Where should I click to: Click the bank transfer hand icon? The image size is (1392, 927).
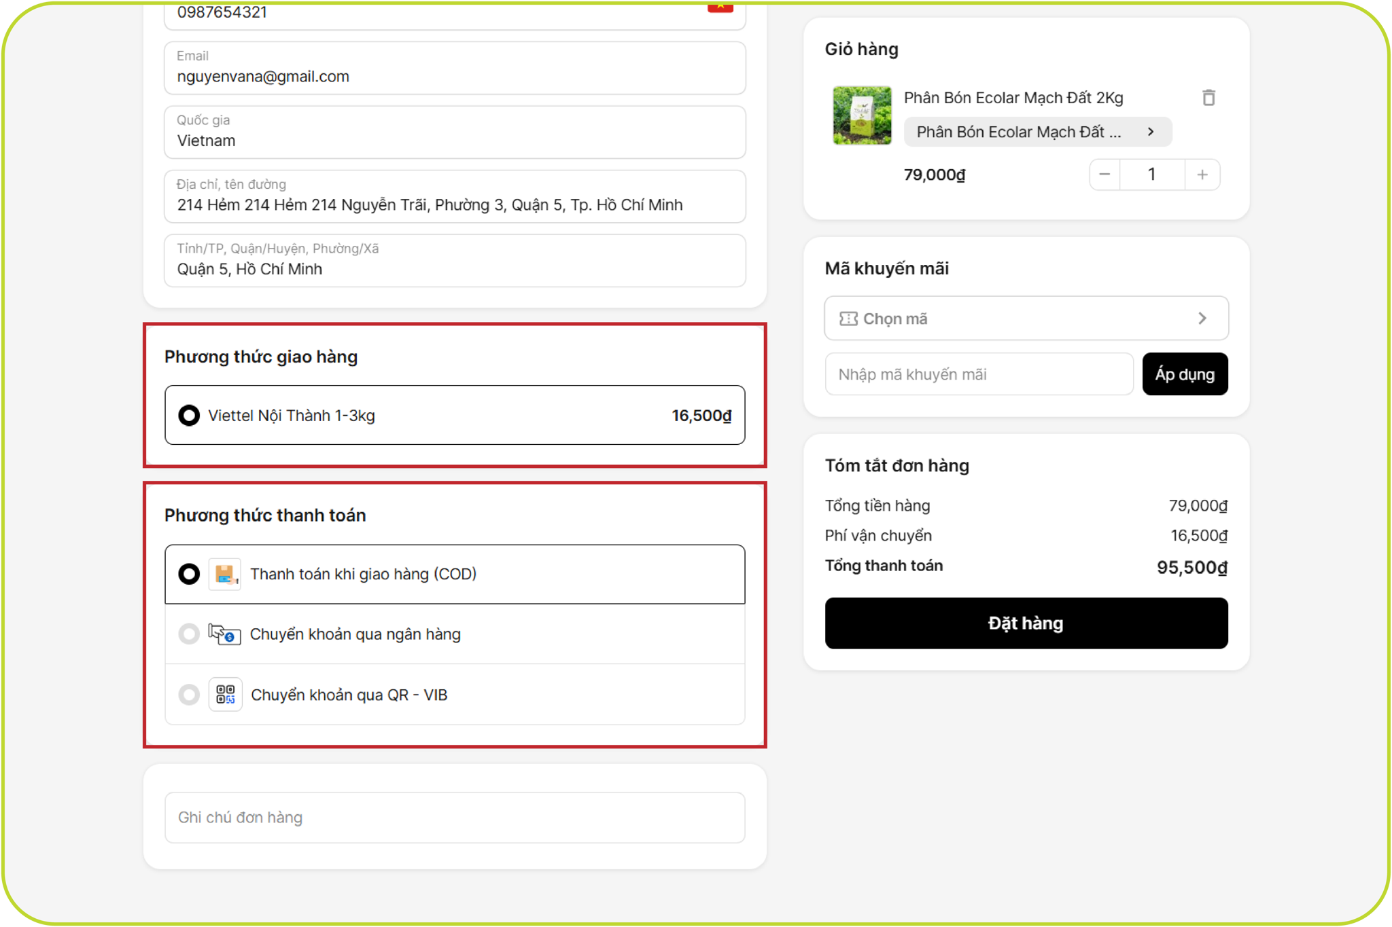coord(224,634)
